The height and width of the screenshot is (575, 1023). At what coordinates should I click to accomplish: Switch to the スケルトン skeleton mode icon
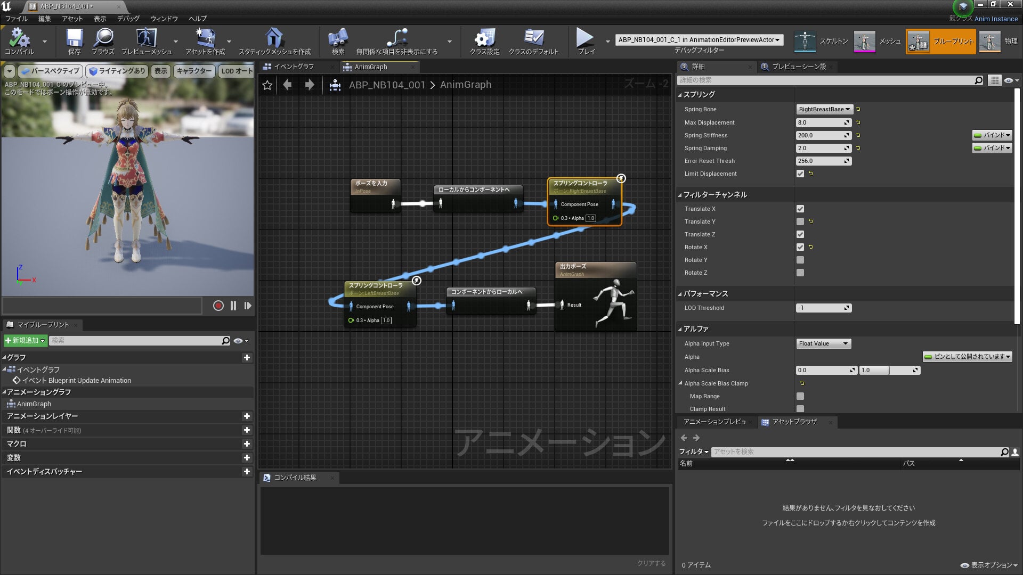805,41
